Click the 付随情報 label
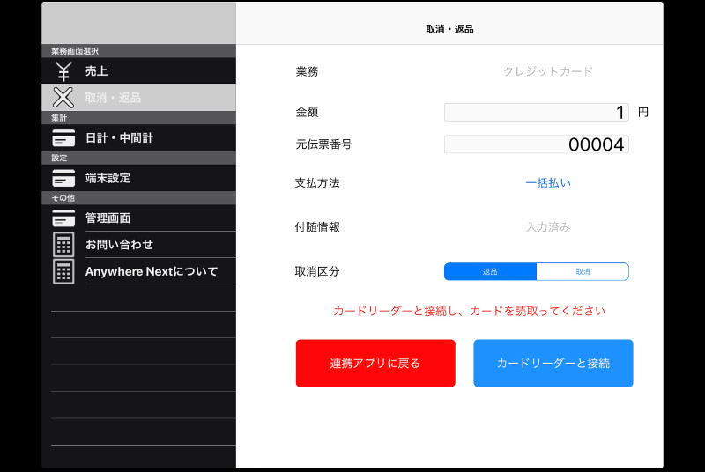This screenshot has width=705, height=472. [317, 227]
